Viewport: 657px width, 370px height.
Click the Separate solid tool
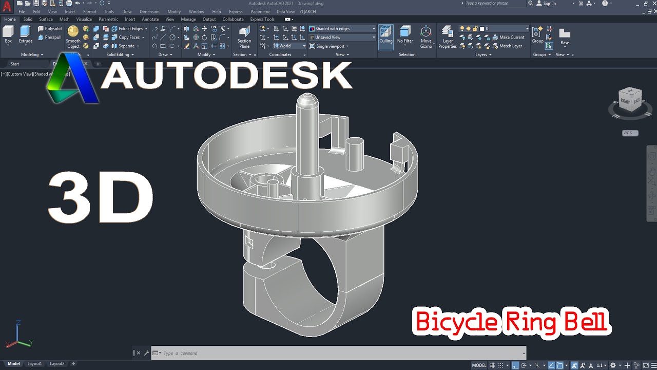click(125, 46)
